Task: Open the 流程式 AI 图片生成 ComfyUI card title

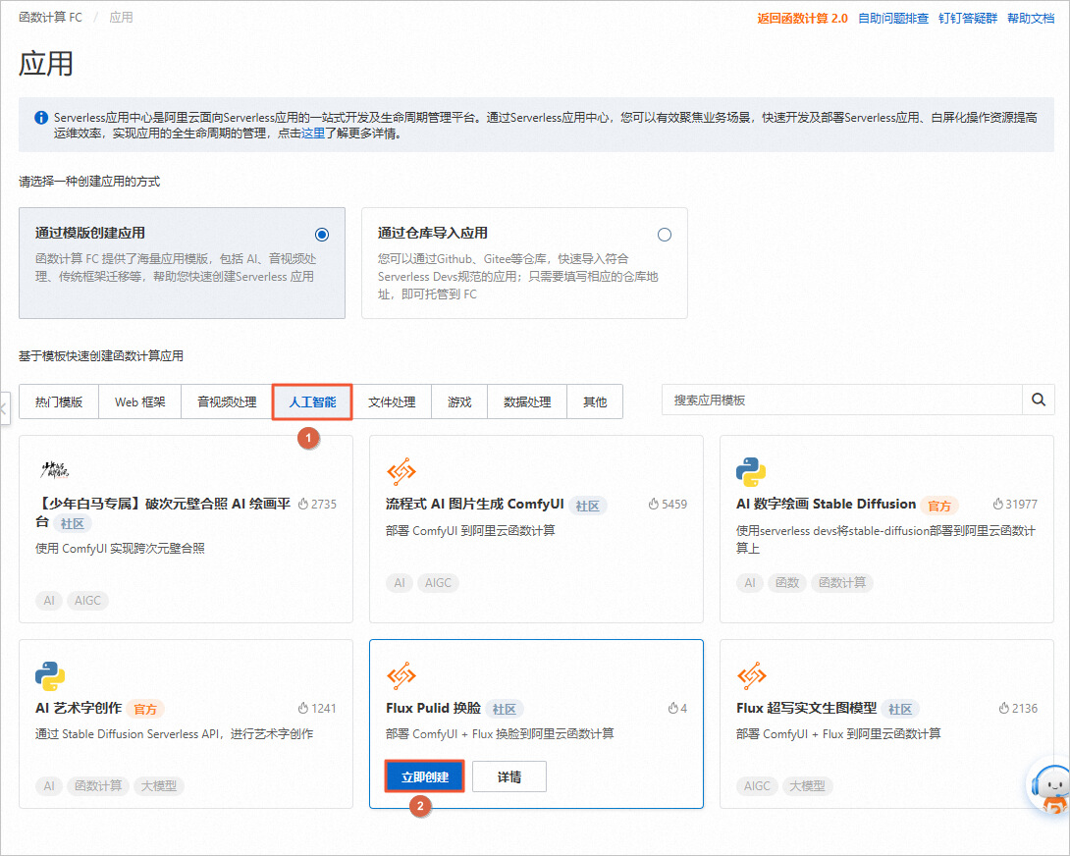Action: (x=474, y=504)
